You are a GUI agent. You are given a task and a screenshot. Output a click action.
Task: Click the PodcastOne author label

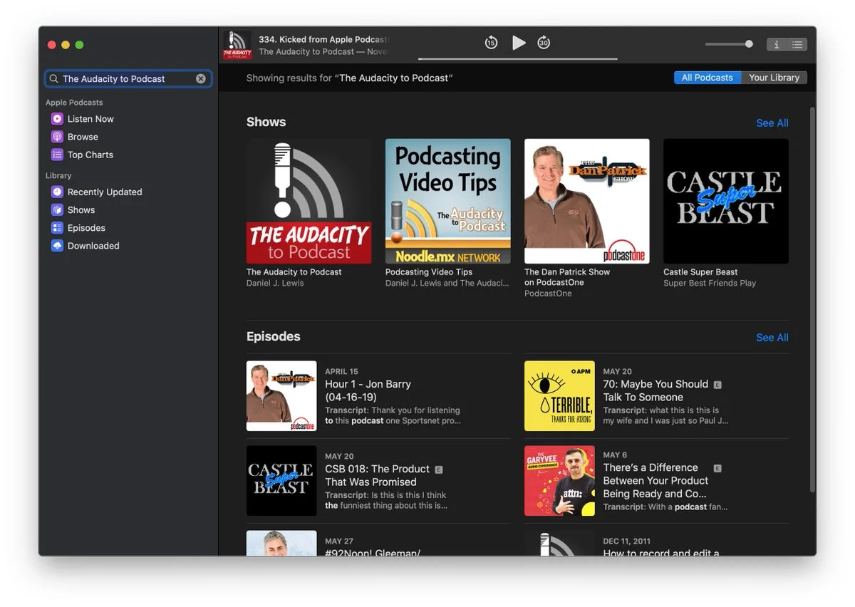click(x=548, y=294)
